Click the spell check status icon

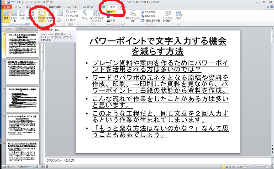(x=37, y=167)
